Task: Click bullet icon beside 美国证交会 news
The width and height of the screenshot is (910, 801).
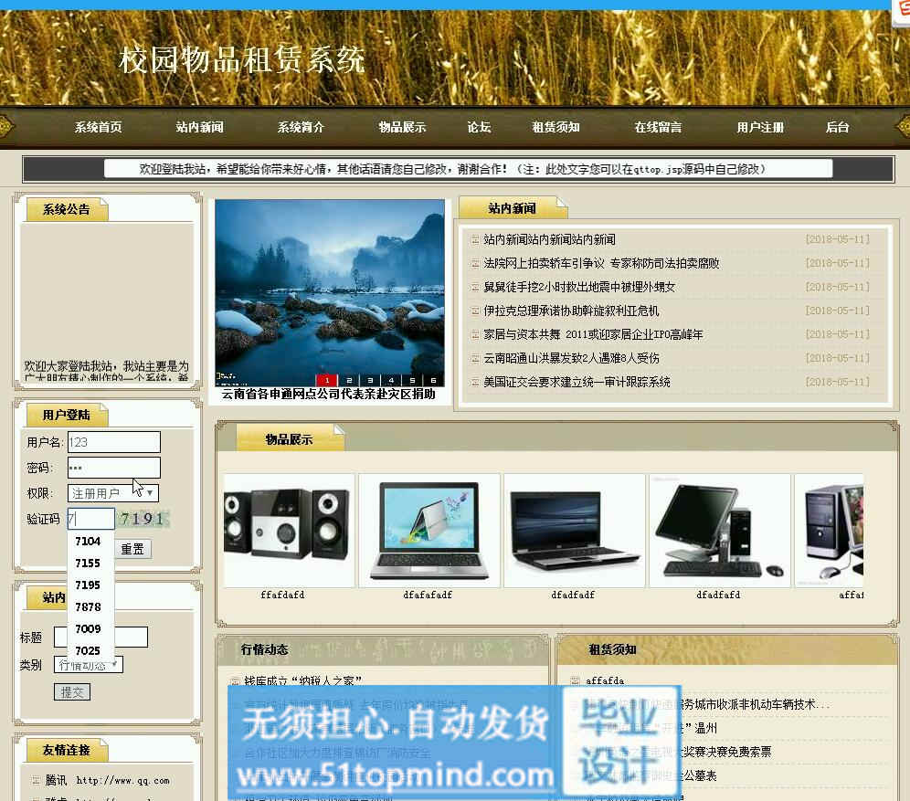Action: tap(475, 382)
